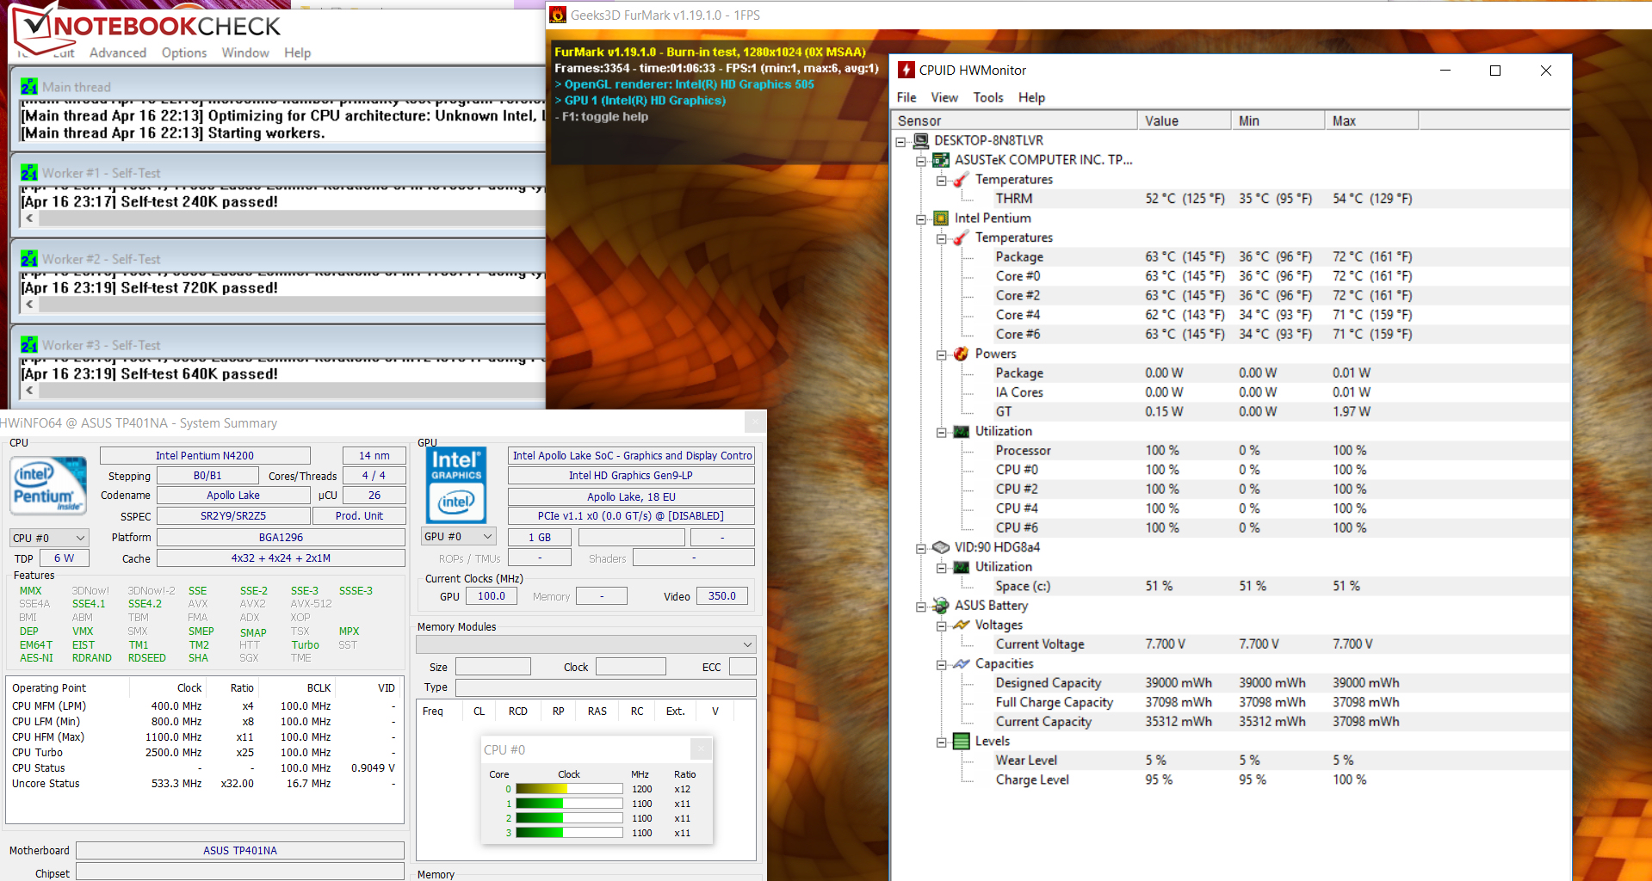The image size is (1652, 881).
Task: Click the computer icon beside DESKTOP-8N8TLVR
Action: pyautogui.click(x=920, y=140)
